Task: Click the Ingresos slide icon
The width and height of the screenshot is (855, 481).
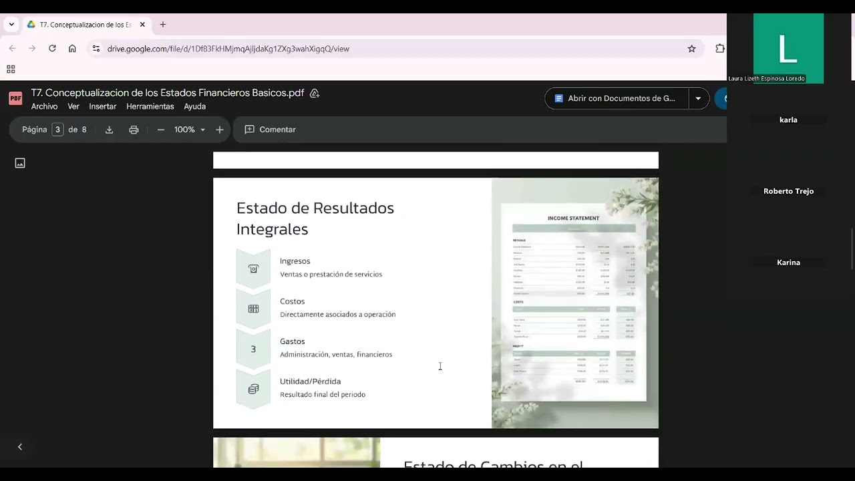Action: (x=253, y=269)
